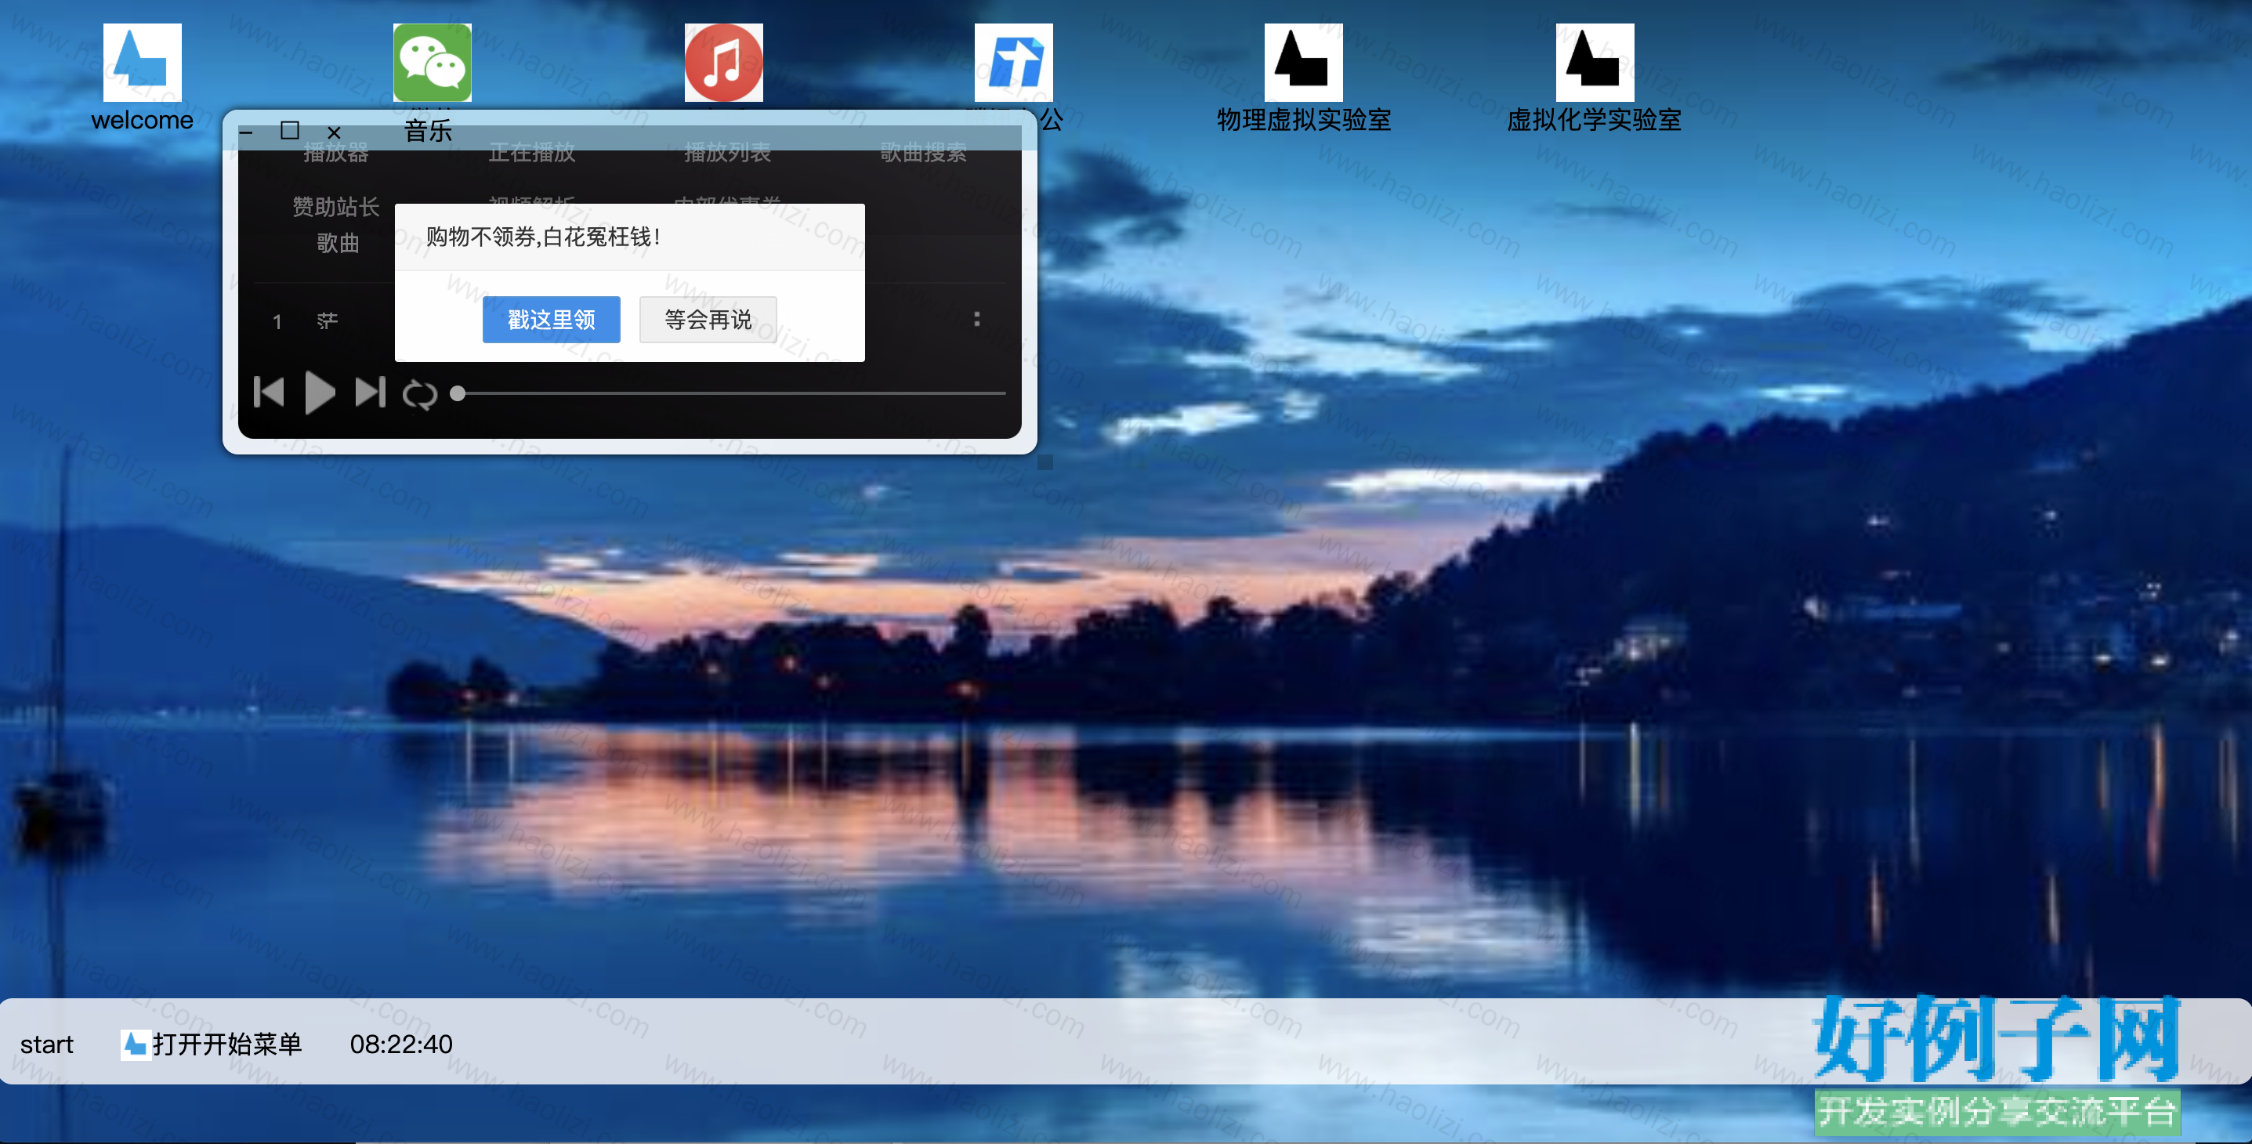Click 打开开始菜单 on the taskbar
This screenshot has height=1144, width=2252.
click(x=211, y=1044)
